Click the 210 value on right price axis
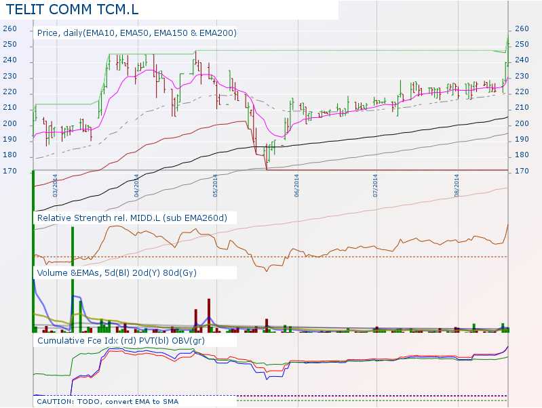 (x=522, y=108)
